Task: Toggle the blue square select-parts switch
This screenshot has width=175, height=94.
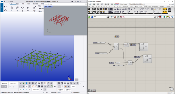Action: coord(27,83)
